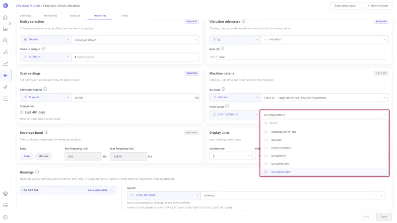Choose sampleRate from the attribute list
397x223 pixels.
click(x=325, y=156)
